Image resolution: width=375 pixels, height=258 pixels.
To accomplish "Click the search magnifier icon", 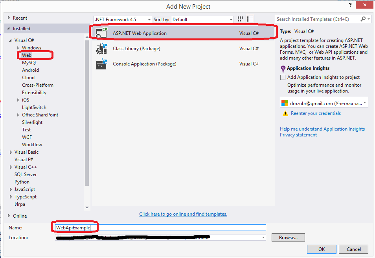I will pyautogui.click(x=363, y=19).
